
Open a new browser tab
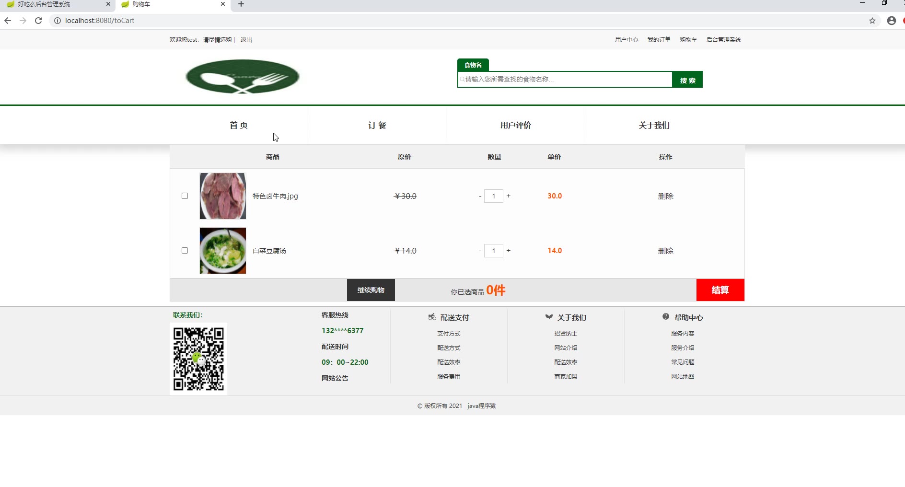click(241, 4)
